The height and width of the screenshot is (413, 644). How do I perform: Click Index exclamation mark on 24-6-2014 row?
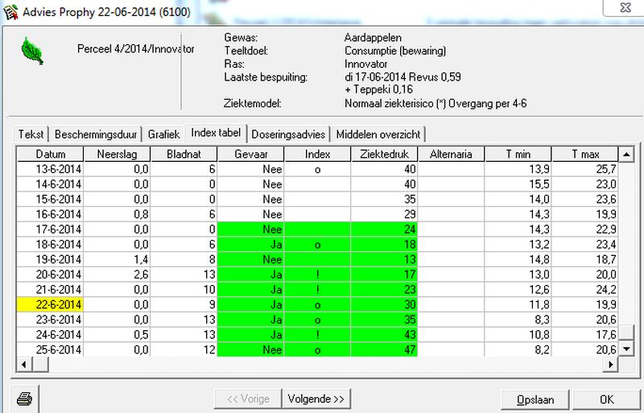coord(317,335)
